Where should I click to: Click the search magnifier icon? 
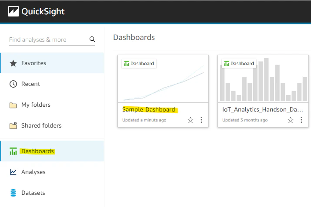tap(92, 39)
